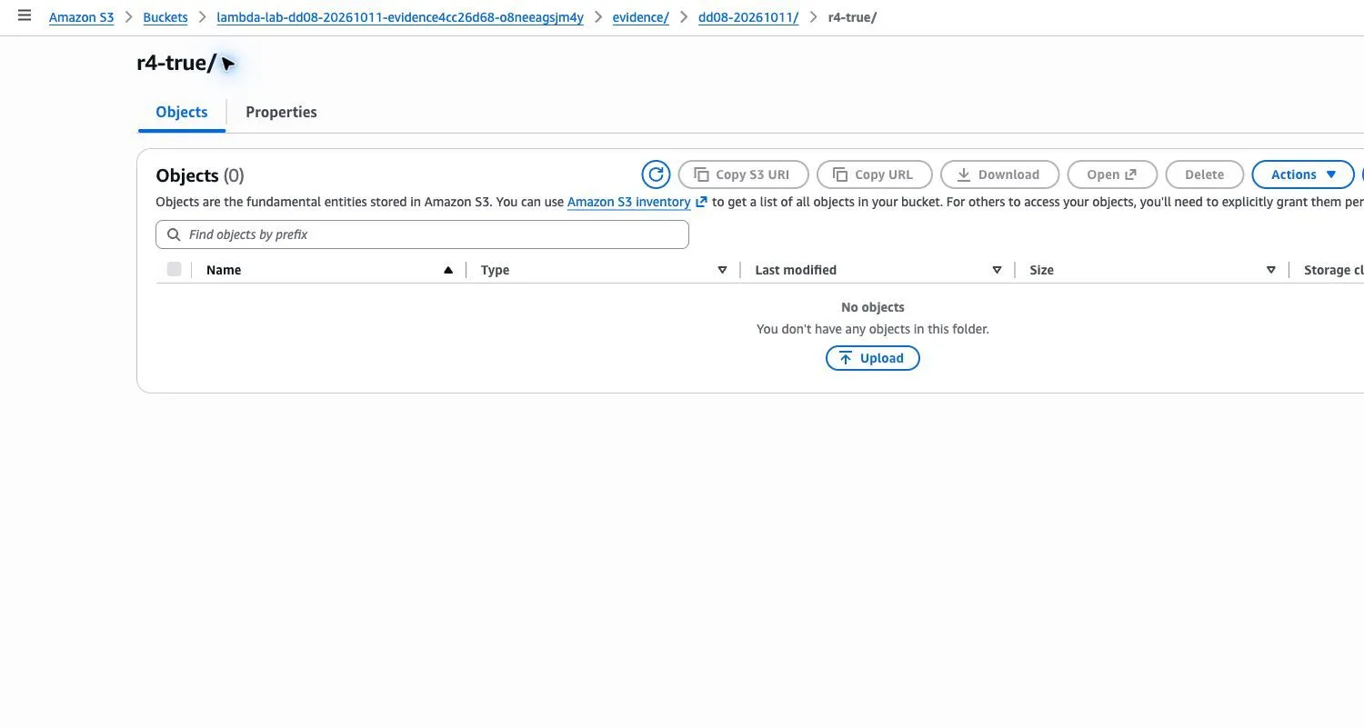
Task: Click the 'No objects' message
Action: [x=873, y=307]
